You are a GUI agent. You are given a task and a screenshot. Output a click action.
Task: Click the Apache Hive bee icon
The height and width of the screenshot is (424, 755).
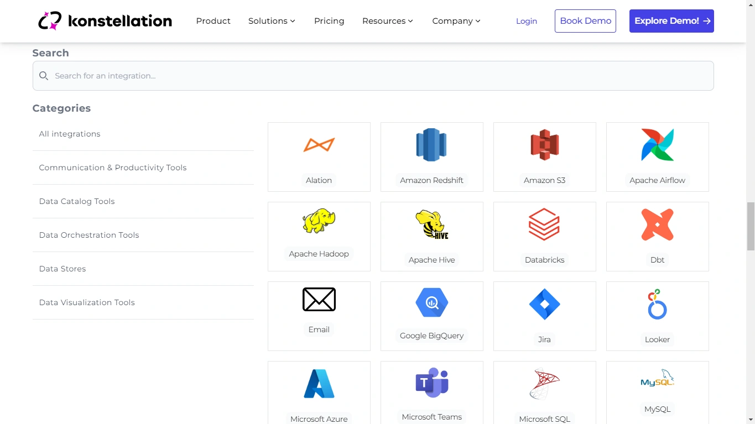(x=431, y=224)
